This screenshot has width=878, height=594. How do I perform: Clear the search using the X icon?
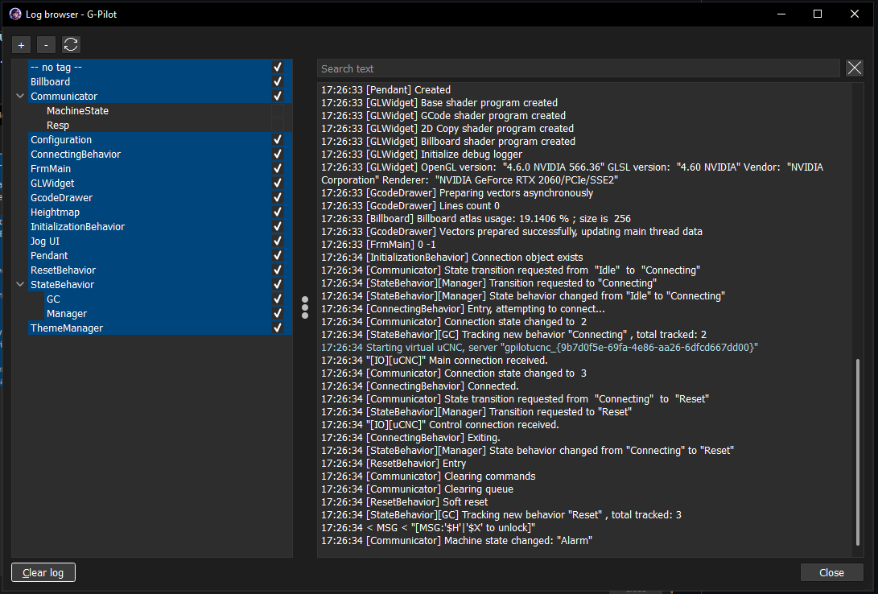(854, 68)
